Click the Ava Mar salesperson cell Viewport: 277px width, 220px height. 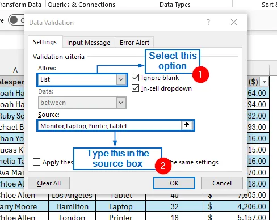coord(12,172)
